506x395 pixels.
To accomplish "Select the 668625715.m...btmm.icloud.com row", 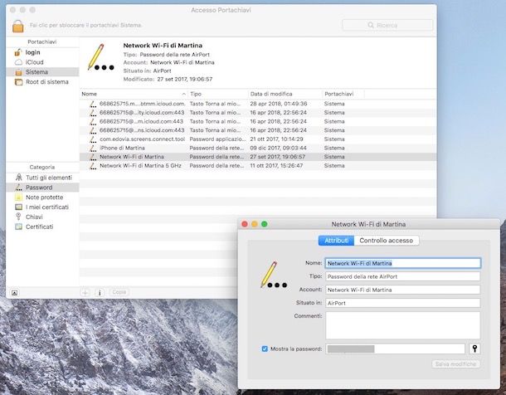I will [258, 104].
